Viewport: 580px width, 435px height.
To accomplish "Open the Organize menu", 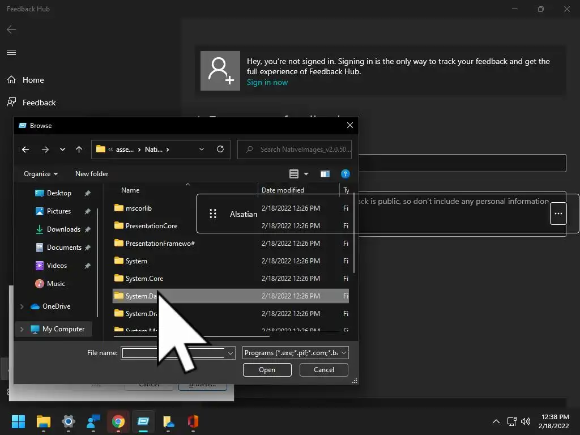I will (x=41, y=174).
